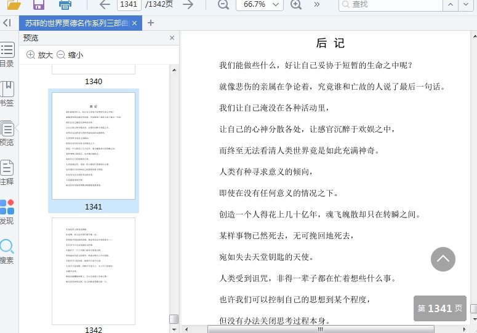Screen dimensions: 477x333
Task: Click the horizontal scrollbar thumb under the document
Action: tap(321, 329)
